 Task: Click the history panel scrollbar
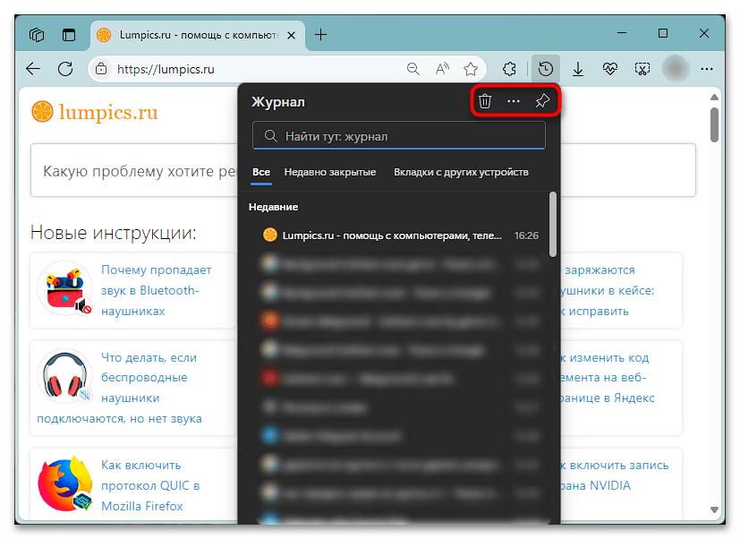pyautogui.click(x=553, y=224)
